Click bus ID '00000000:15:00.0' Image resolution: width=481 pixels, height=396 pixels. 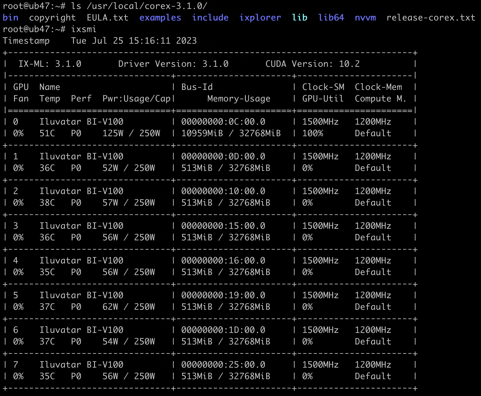[223, 226]
